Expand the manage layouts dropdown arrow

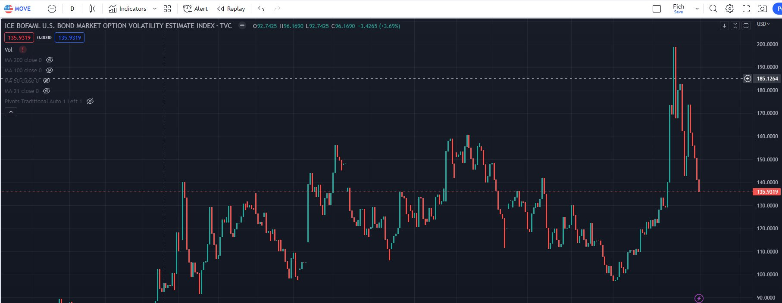697,9
